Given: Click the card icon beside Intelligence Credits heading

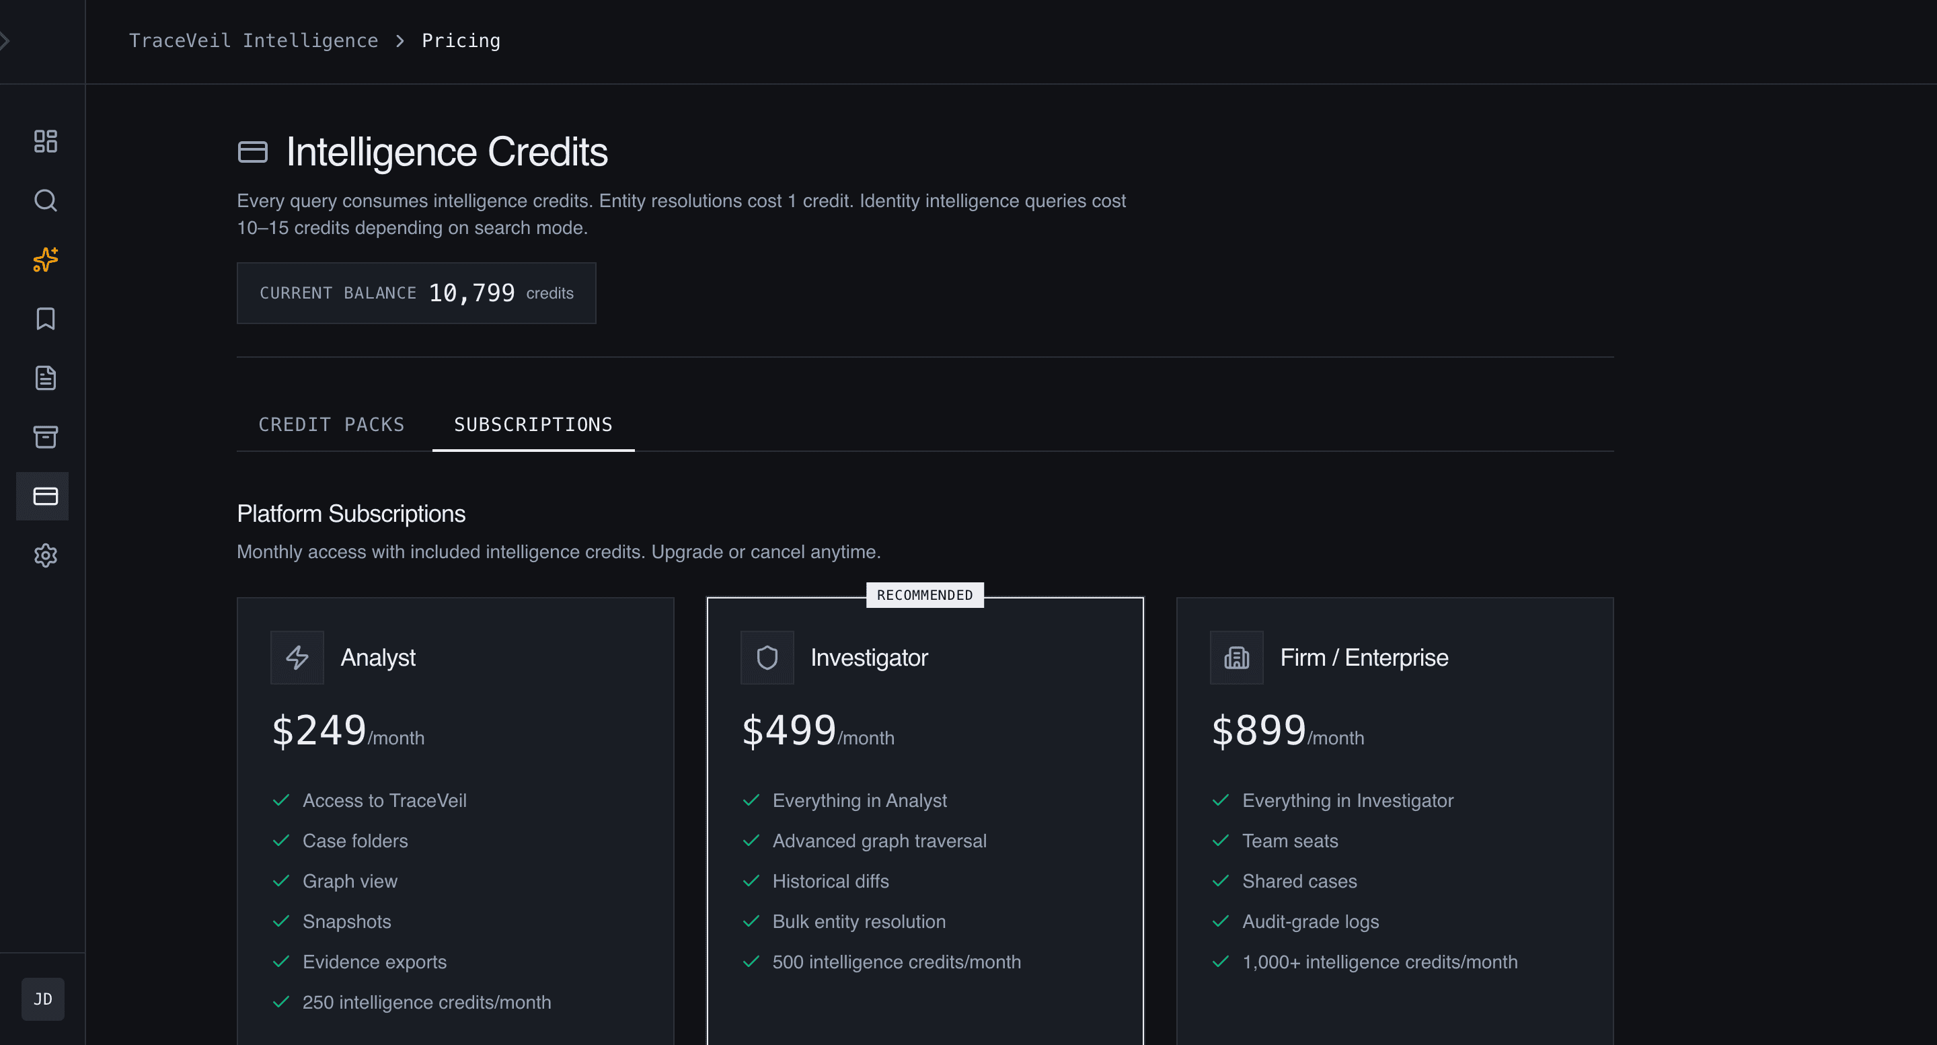Looking at the screenshot, I should point(253,151).
